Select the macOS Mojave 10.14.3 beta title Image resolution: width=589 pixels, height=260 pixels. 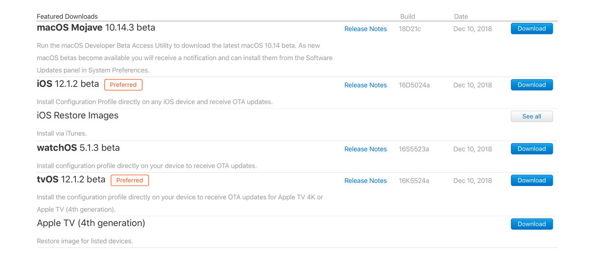[x=96, y=28]
